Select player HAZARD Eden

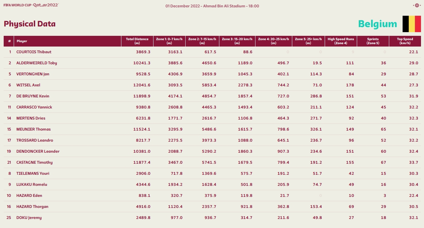(x=29, y=196)
